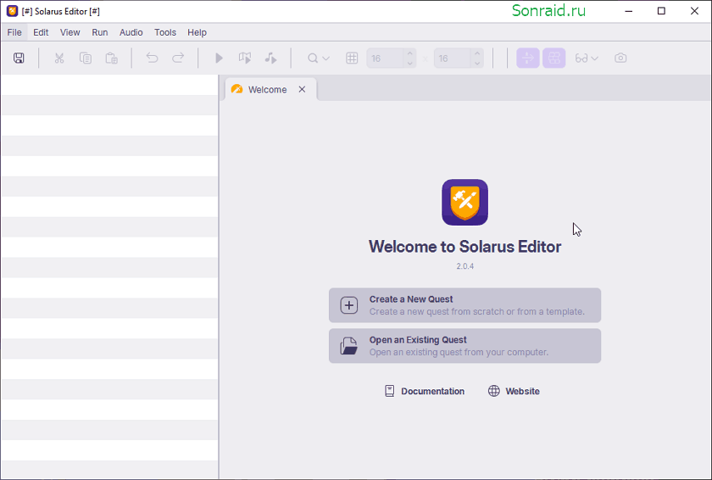This screenshot has width=712, height=480.
Task: Run the quest with play icon
Action: [x=219, y=59]
